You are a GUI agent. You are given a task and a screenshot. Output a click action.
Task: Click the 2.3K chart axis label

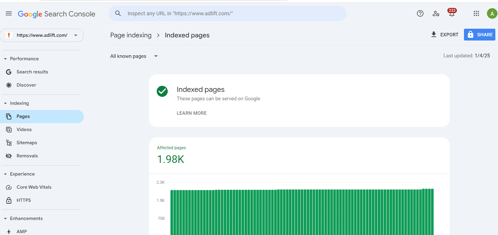tap(161, 182)
